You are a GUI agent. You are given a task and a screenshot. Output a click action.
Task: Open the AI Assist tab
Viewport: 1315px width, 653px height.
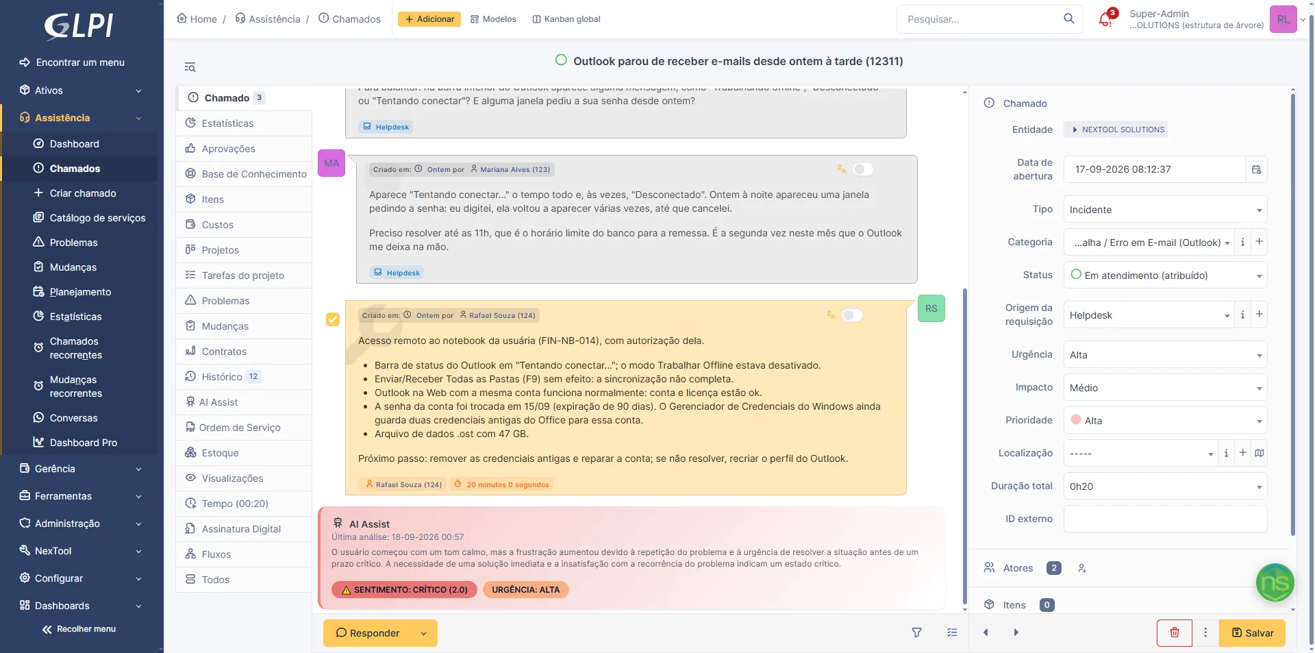pos(244,402)
